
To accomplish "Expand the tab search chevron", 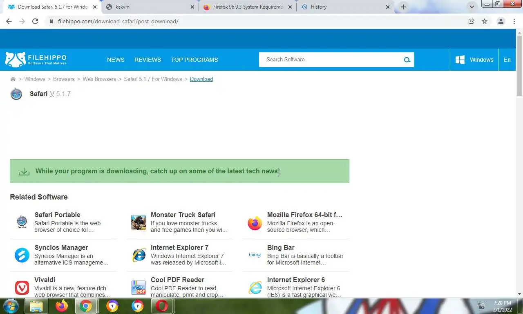I will coord(472,7).
